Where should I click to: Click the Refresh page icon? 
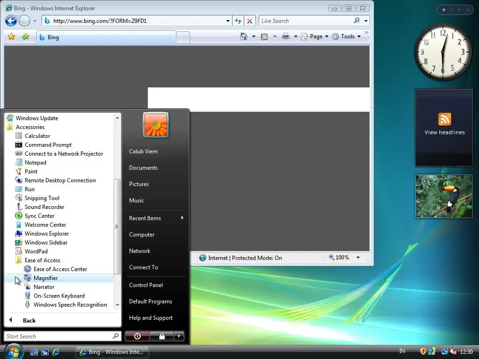[x=238, y=21]
